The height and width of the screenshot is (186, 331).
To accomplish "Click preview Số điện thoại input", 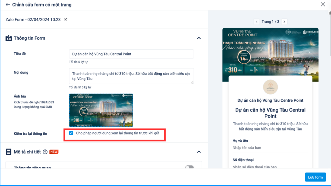I will pyautogui.click(x=271, y=167).
